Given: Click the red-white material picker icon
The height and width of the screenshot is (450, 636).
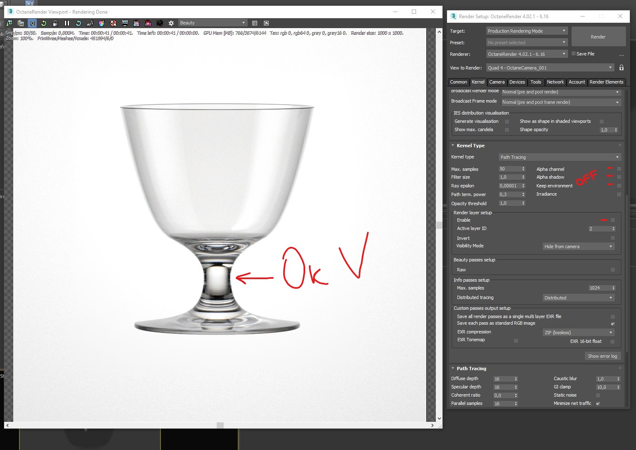Looking at the screenshot, I should 113,23.
